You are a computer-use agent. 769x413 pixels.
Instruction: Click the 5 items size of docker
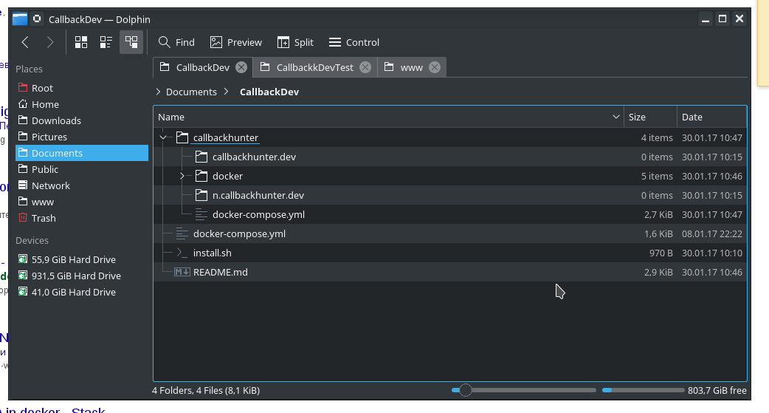point(657,176)
